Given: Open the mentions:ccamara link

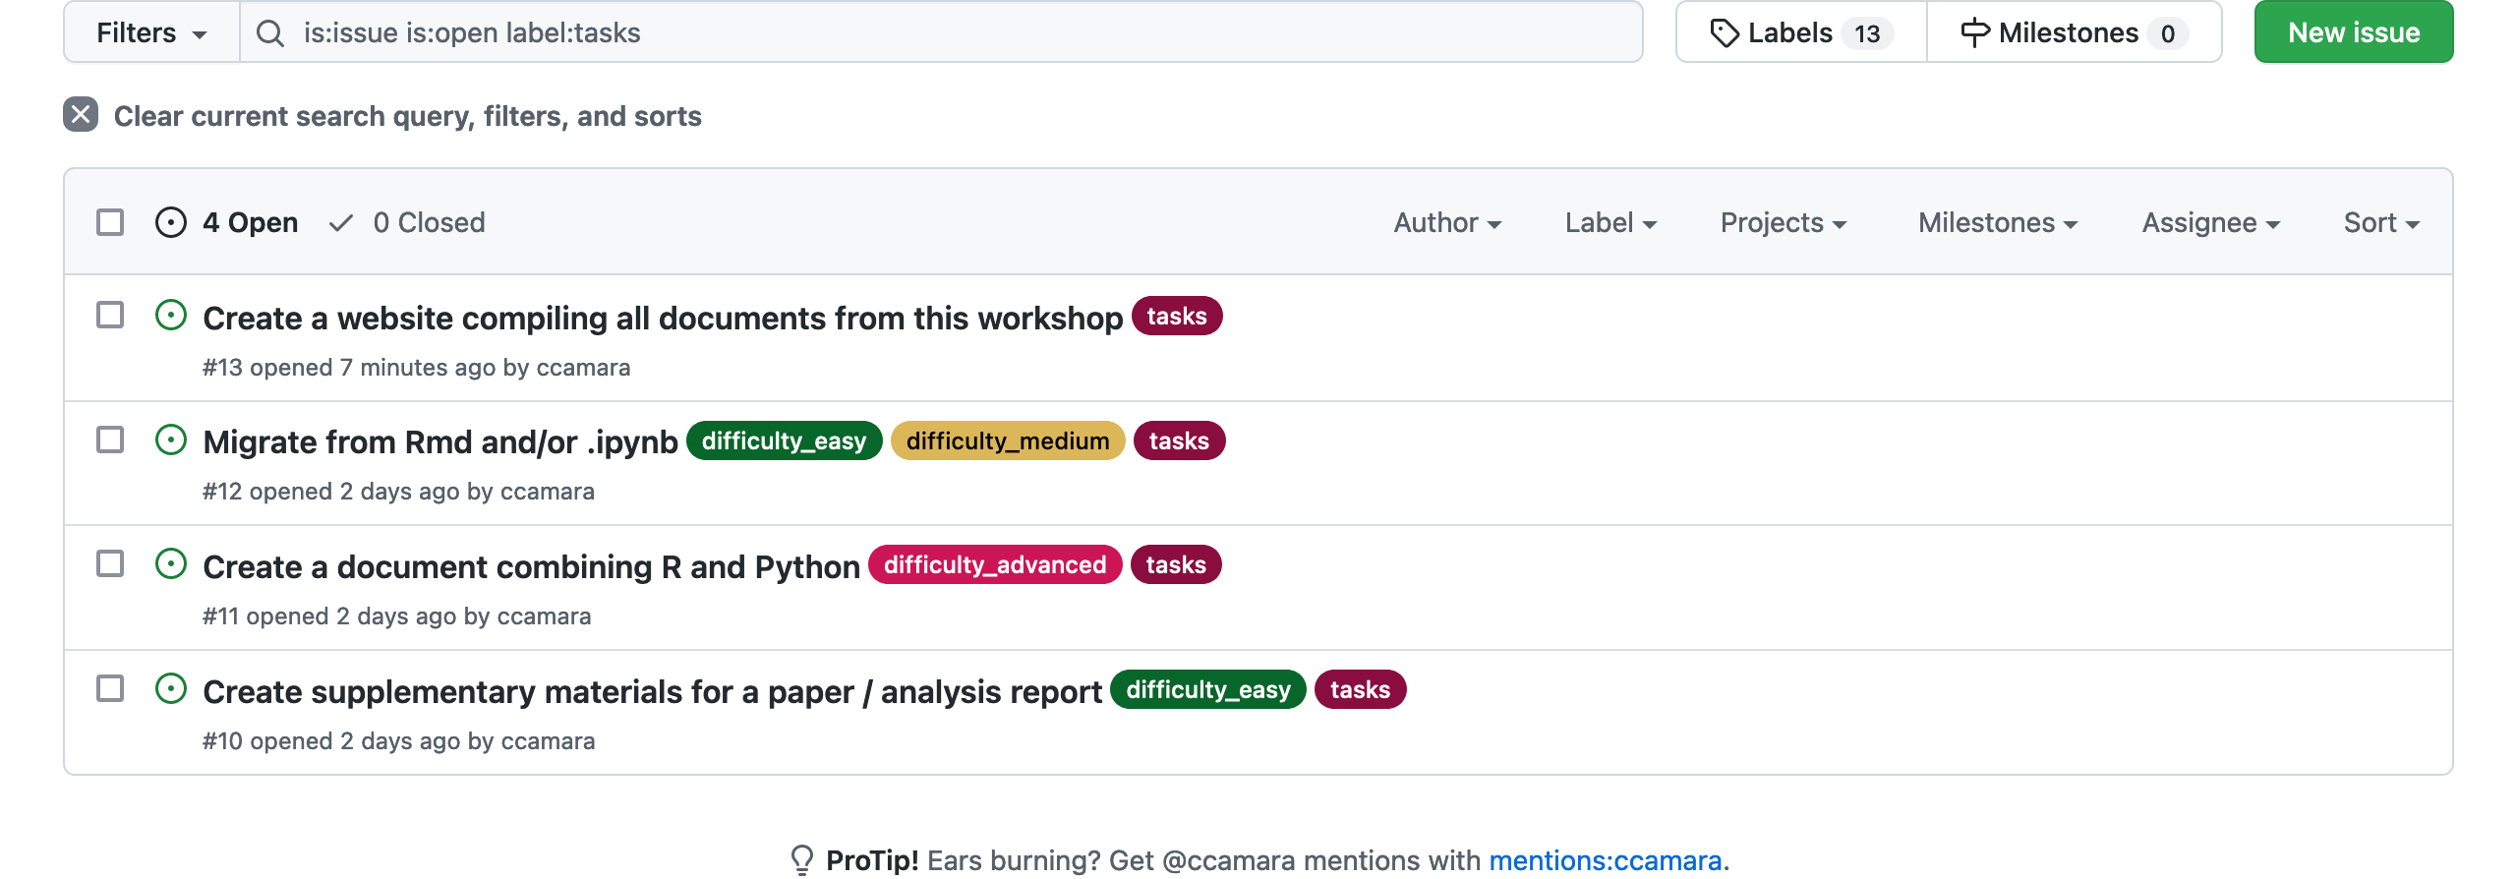Looking at the screenshot, I should click(x=1605, y=860).
